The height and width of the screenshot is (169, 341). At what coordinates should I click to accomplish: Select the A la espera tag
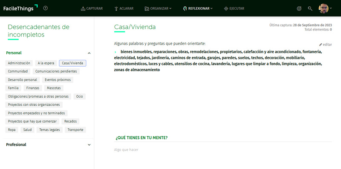pyautogui.click(x=46, y=63)
